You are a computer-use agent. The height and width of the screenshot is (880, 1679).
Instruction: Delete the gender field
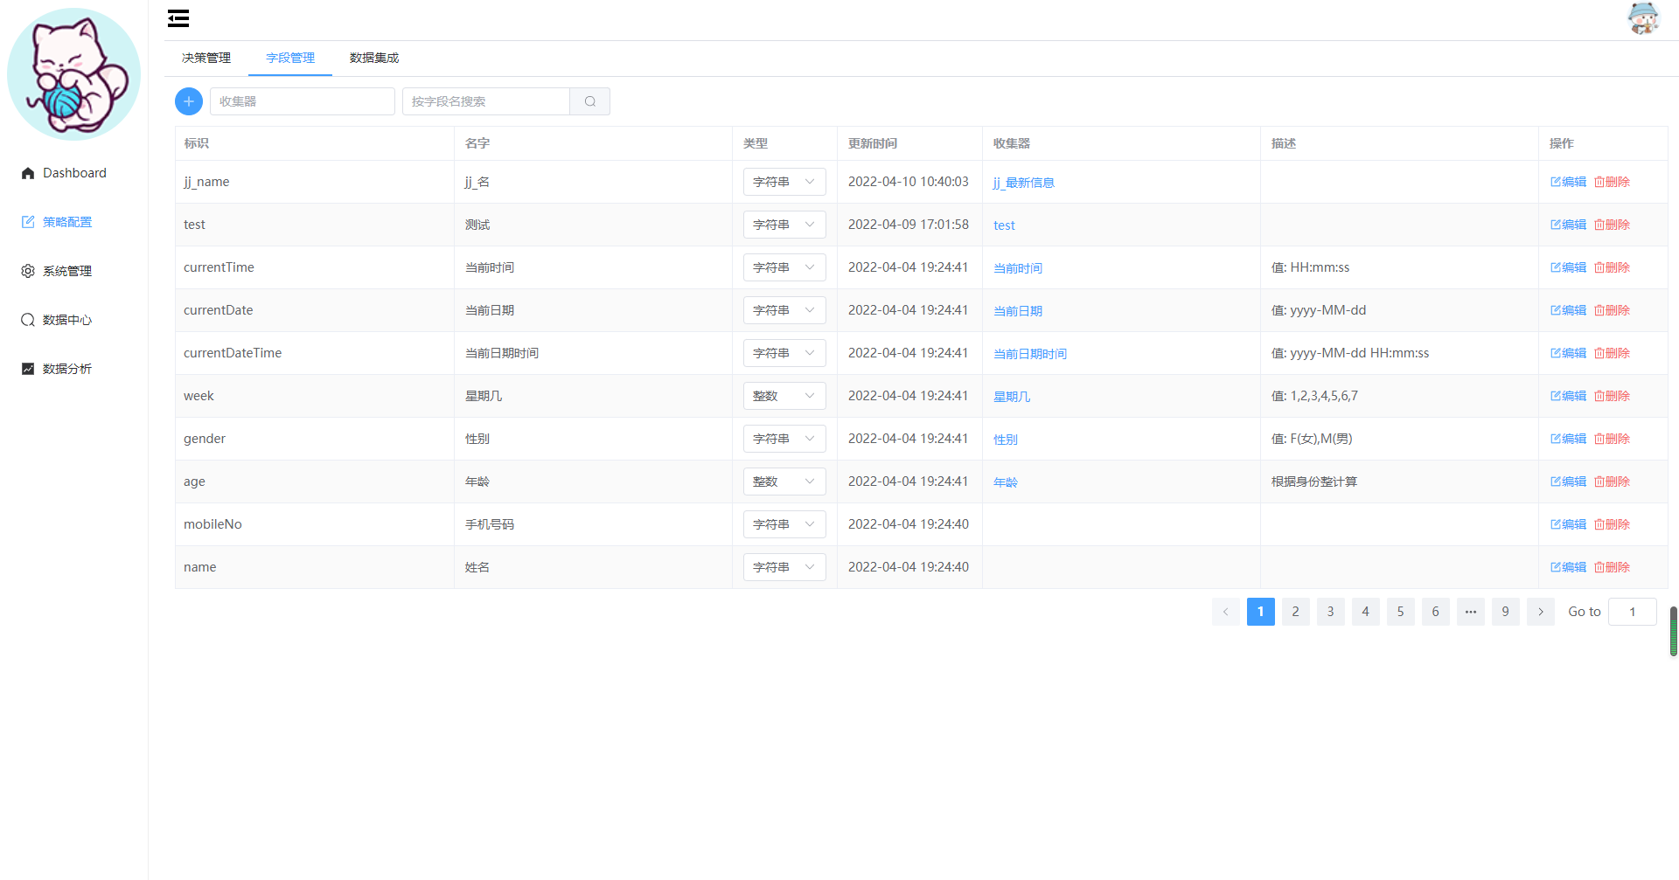click(1612, 439)
